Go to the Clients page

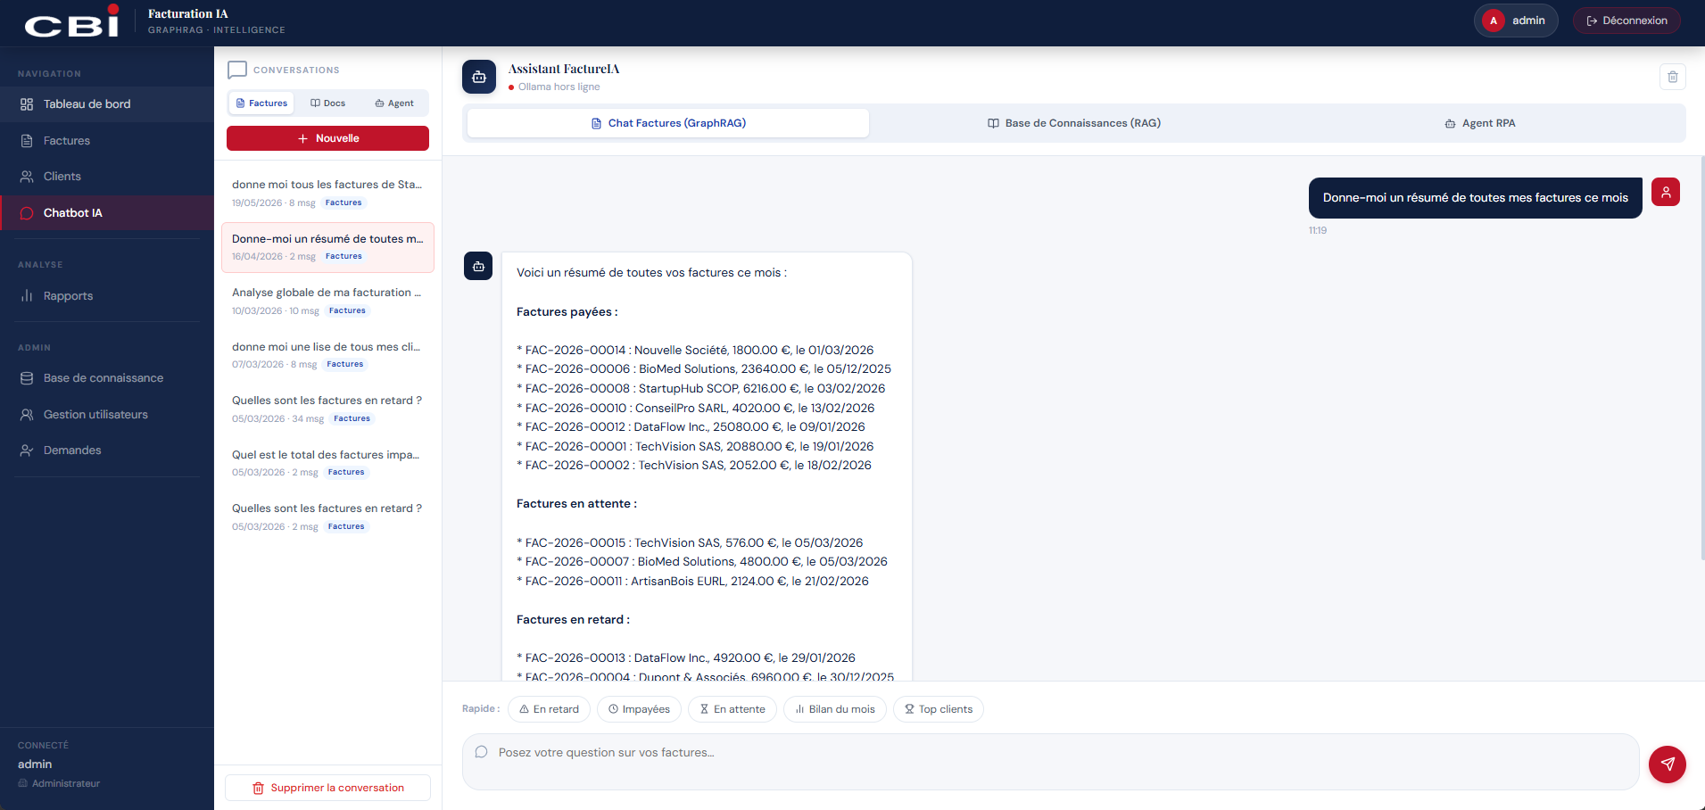pyautogui.click(x=107, y=177)
